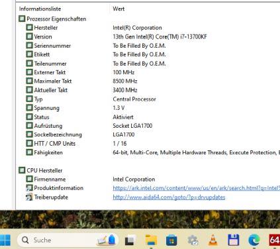Click the value Socket LGA1700
The width and height of the screenshot is (280, 249).
pyautogui.click(x=132, y=126)
